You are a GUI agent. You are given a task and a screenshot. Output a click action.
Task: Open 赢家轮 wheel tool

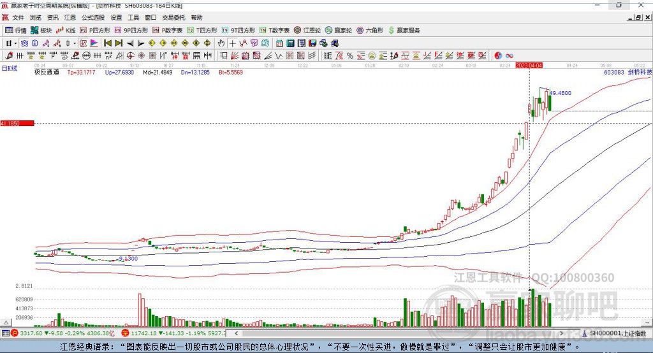[339, 31]
